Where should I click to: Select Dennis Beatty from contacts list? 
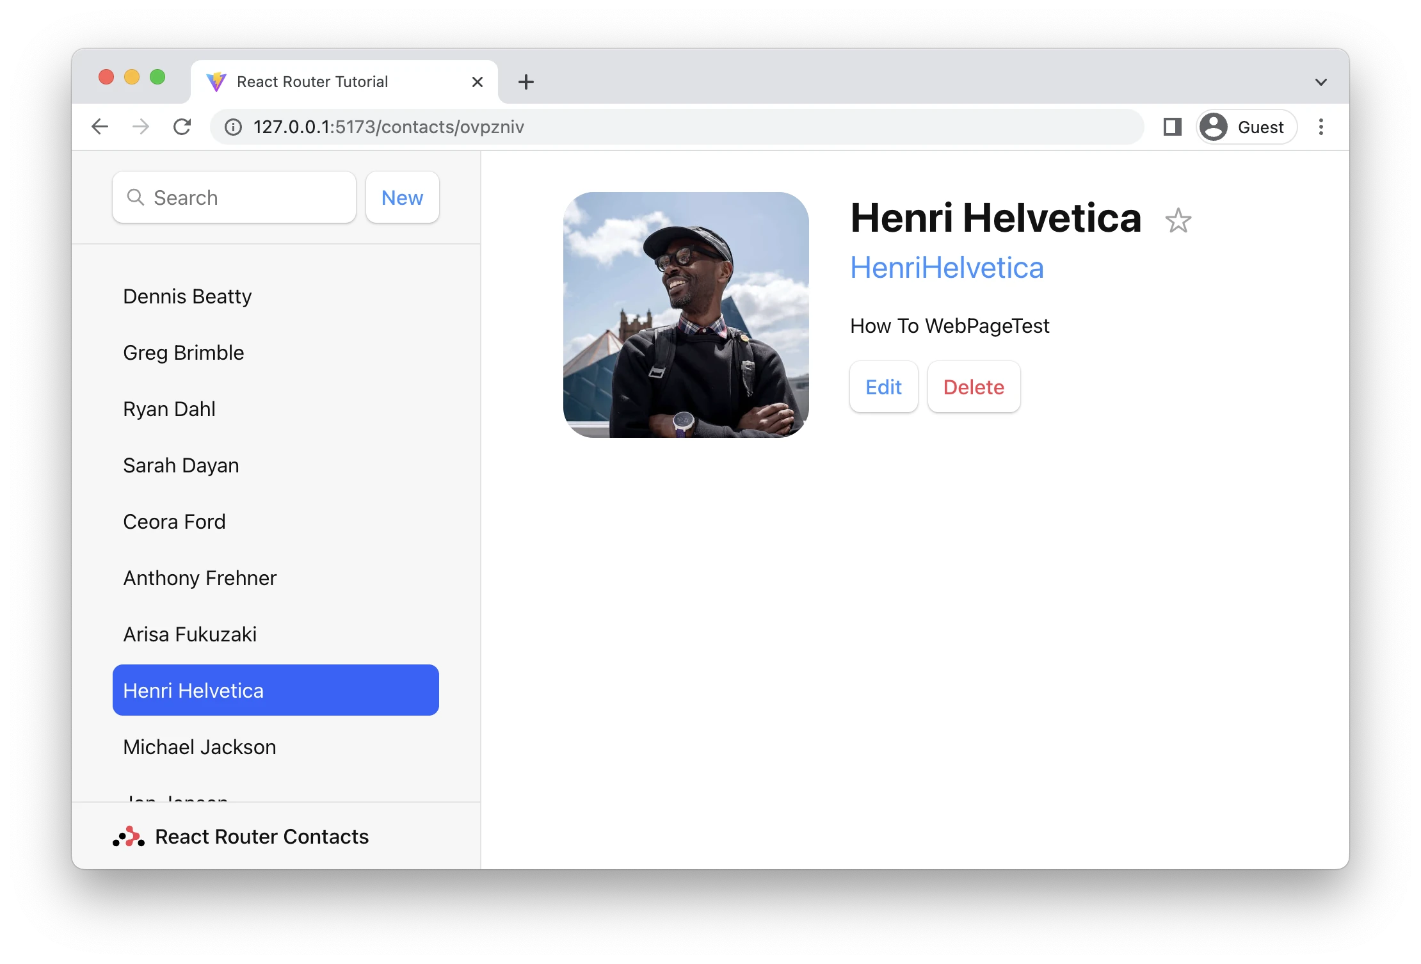pyautogui.click(x=187, y=296)
